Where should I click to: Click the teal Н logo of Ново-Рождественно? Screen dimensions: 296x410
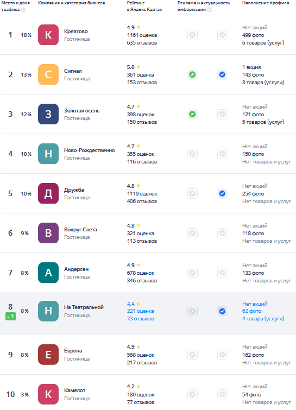coord(48,154)
